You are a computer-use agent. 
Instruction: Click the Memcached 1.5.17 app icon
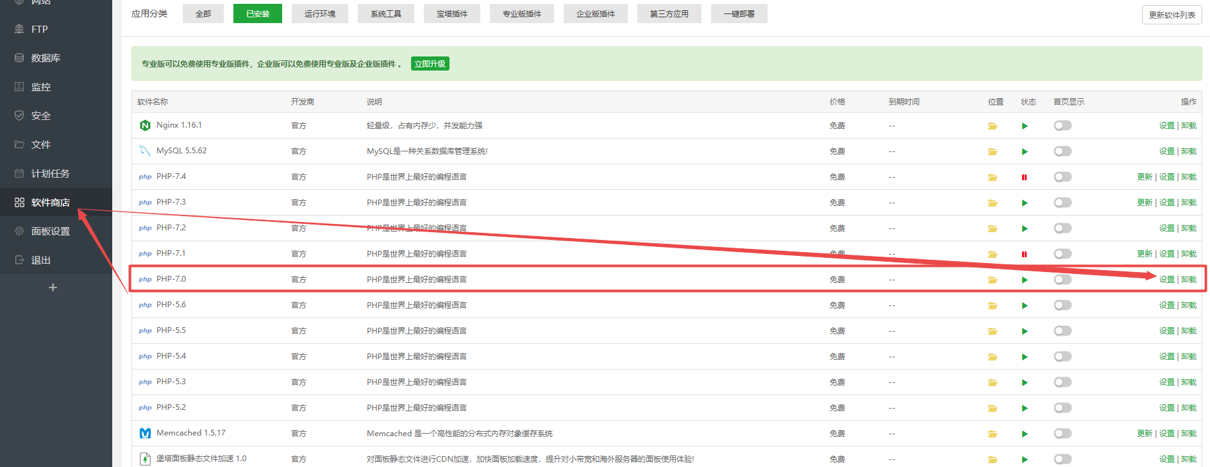(x=145, y=434)
